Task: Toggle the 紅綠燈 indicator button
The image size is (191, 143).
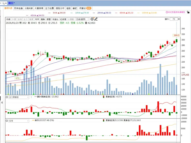Action: click(63, 19)
